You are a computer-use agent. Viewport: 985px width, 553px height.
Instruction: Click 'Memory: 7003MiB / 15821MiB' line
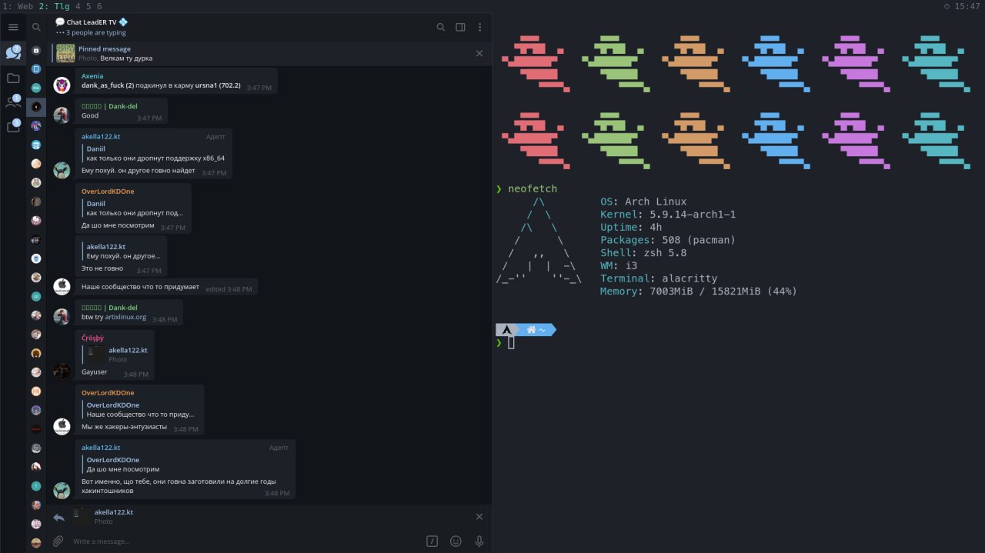(x=699, y=291)
